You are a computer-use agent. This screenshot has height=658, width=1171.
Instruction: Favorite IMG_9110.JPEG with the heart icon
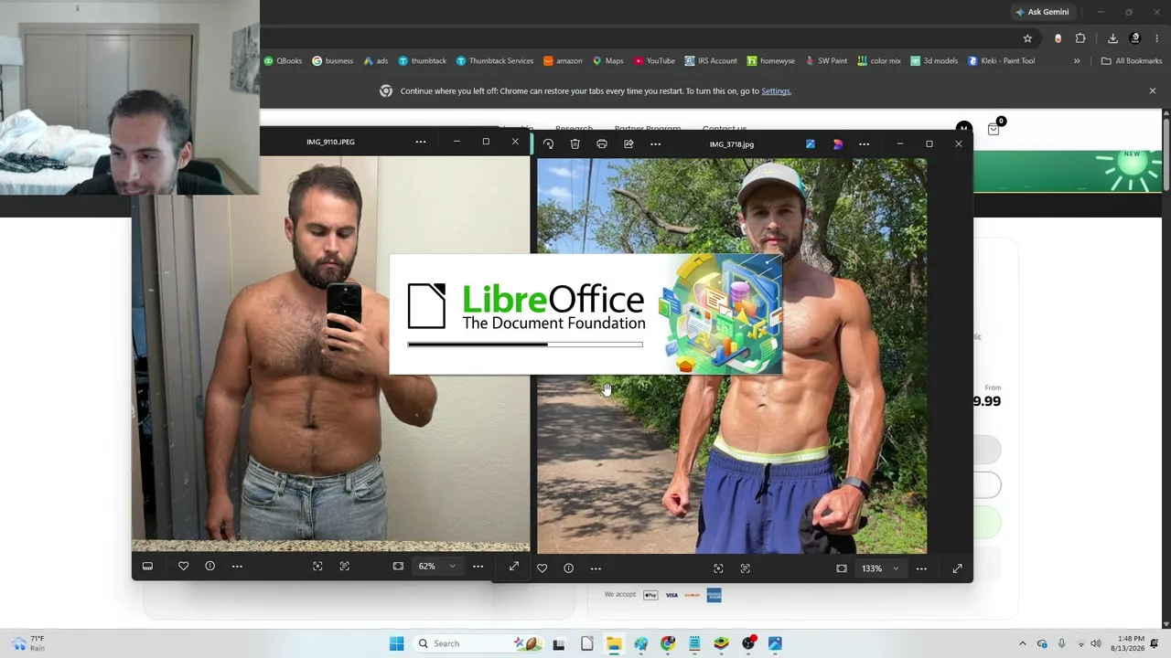[183, 567]
